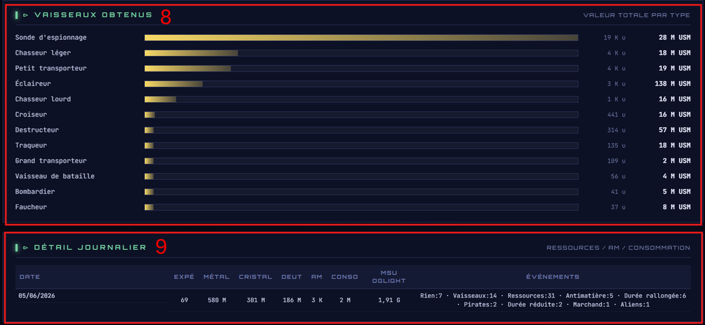Click the Deut column header
Image resolution: width=705 pixels, height=325 pixels.
tap(292, 277)
